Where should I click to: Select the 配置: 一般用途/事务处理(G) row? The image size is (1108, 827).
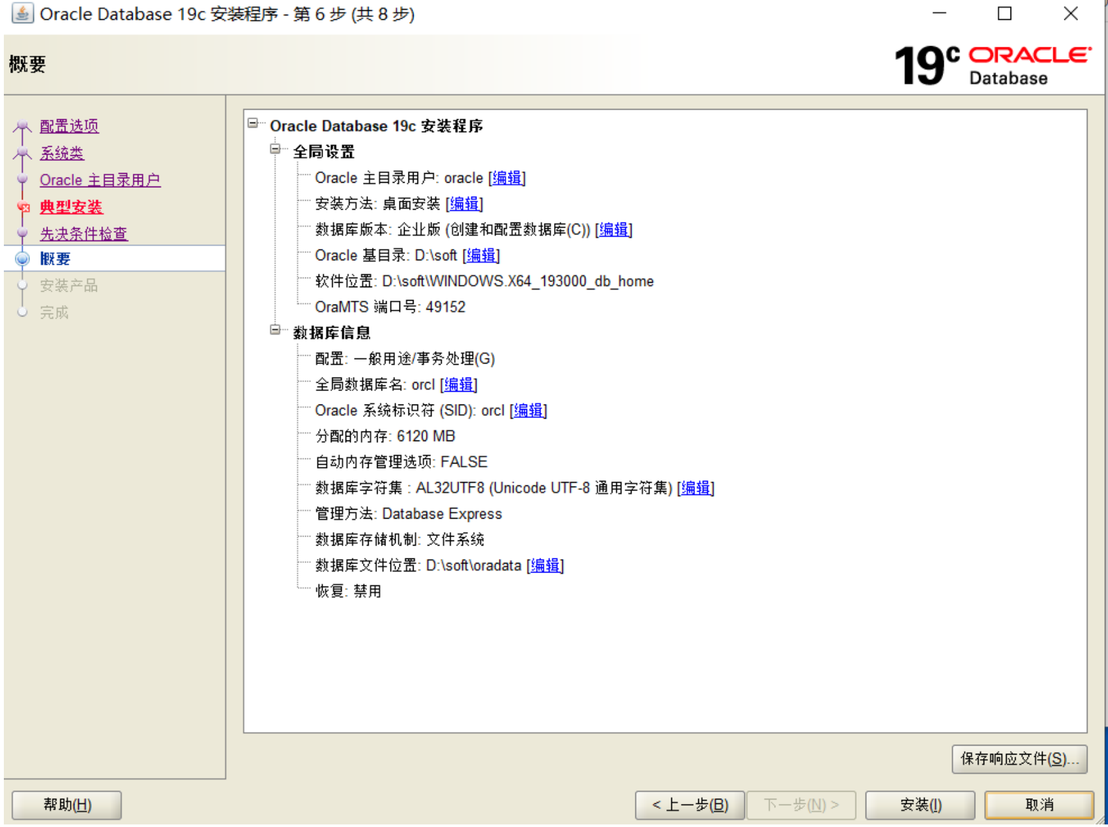(x=405, y=359)
